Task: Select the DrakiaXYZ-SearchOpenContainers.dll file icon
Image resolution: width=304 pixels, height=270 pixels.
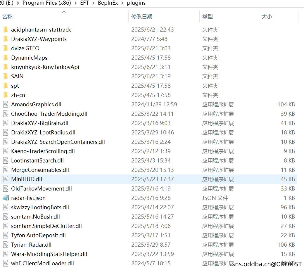Action: point(6,142)
